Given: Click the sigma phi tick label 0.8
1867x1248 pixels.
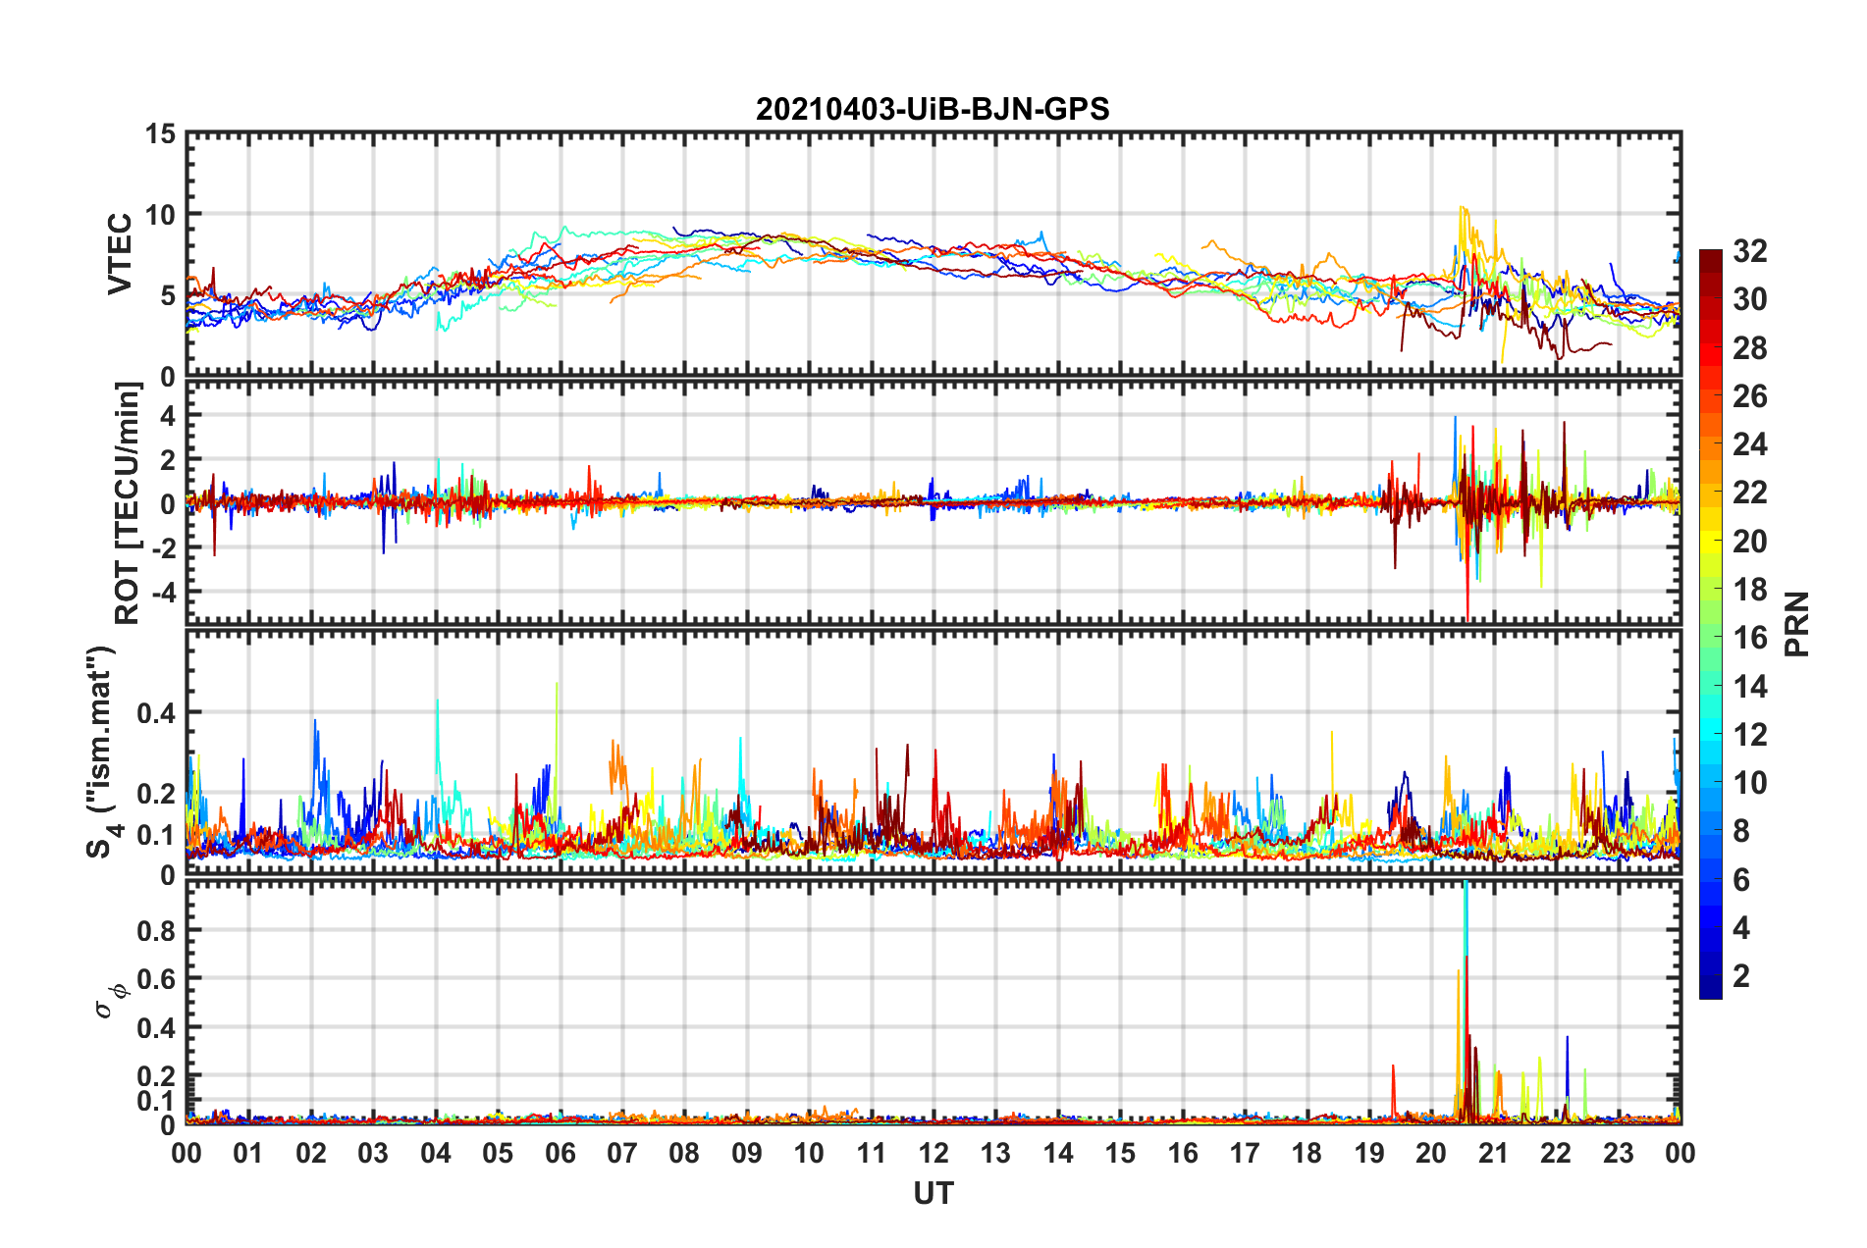Looking at the screenshot, I should (157, 930).
